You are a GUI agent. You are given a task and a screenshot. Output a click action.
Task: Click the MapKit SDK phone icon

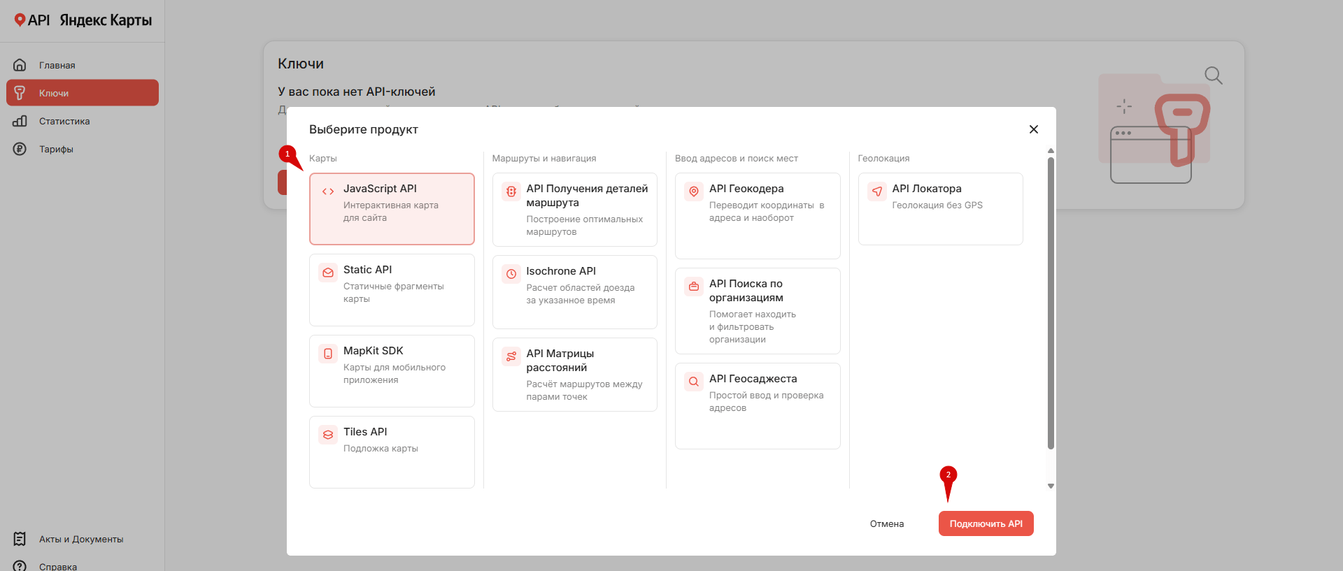328,354
